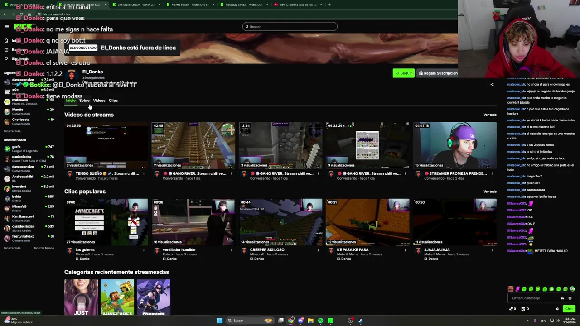The image size is (580, 326).
Task: Expand followed channels with first 'Mostrar más'
Action: tap(12, 131)
